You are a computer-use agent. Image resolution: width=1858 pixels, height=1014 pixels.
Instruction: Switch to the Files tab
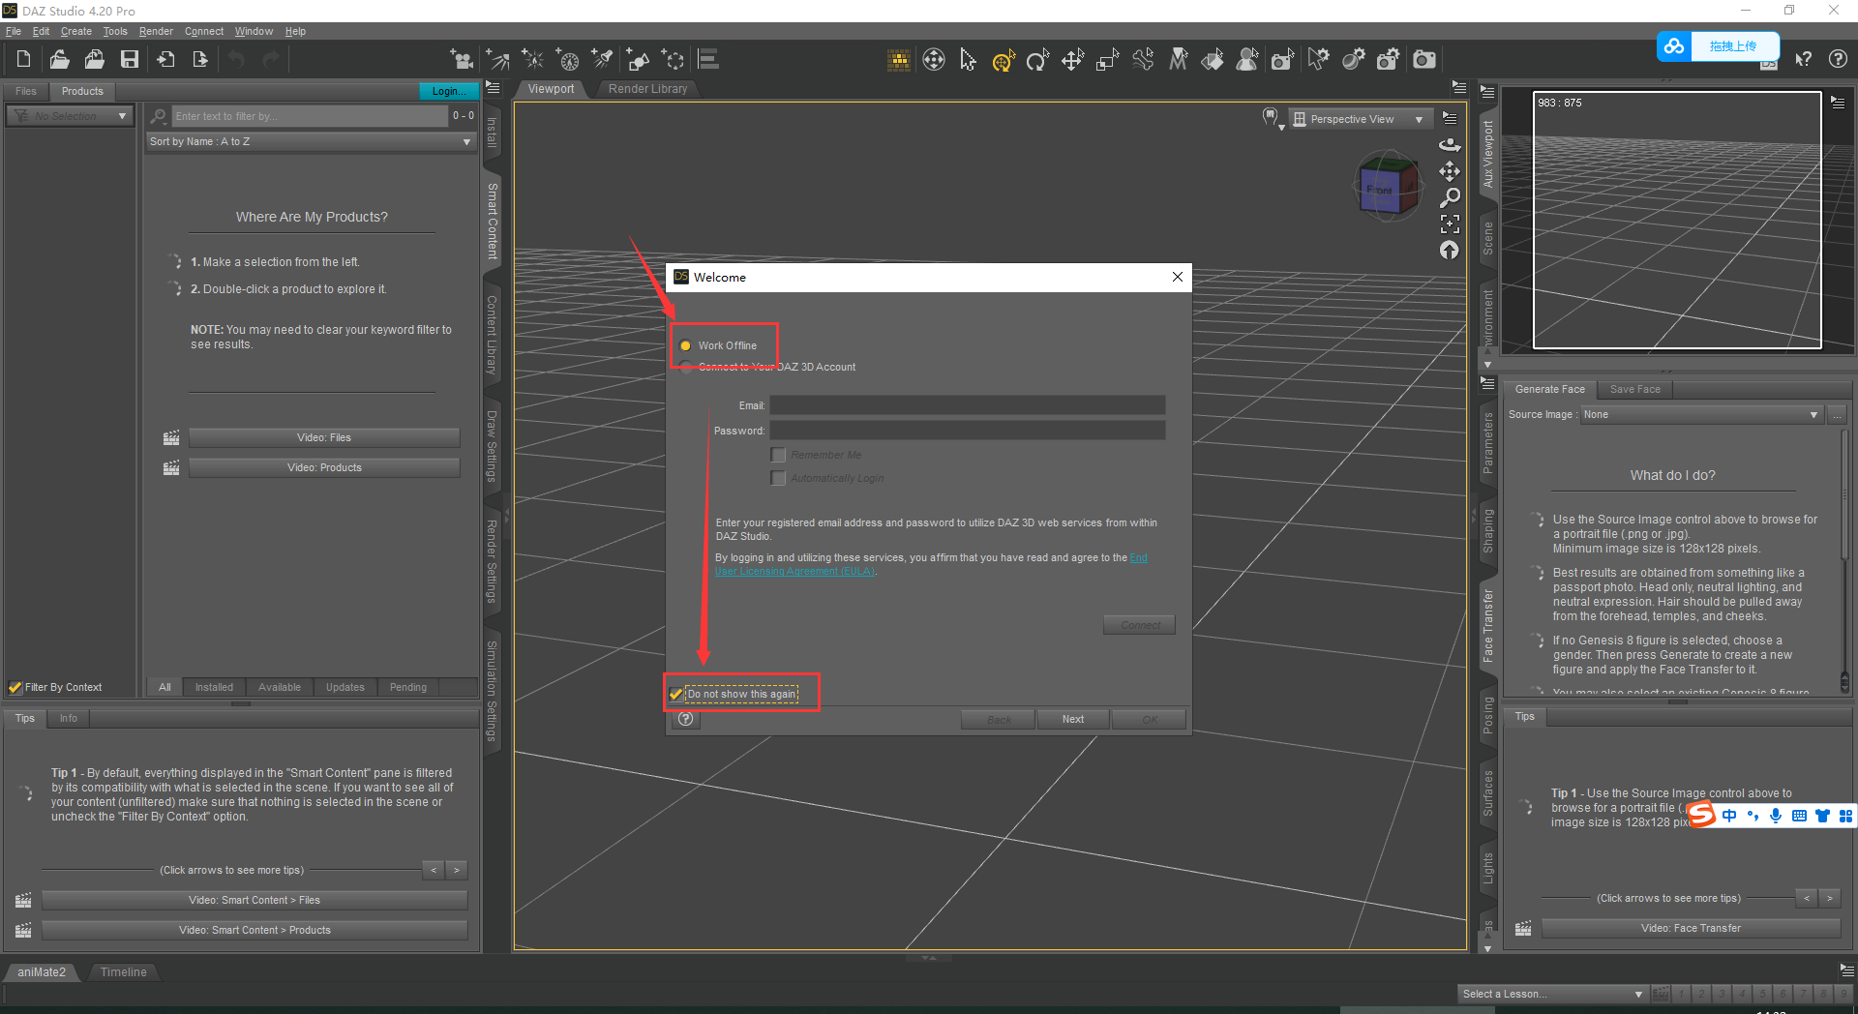point(26,91)
